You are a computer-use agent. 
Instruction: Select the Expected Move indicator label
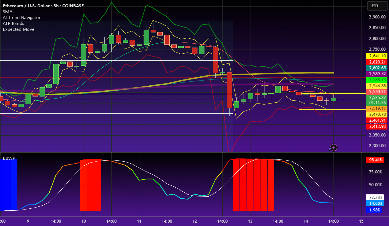pos(19,29)
